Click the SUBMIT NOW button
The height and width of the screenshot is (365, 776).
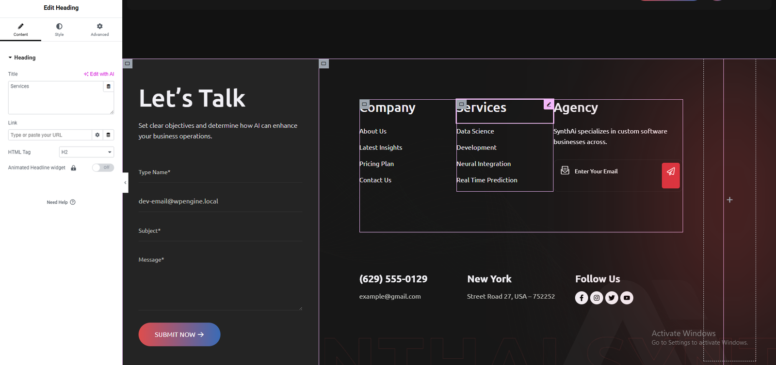point(179,335)
